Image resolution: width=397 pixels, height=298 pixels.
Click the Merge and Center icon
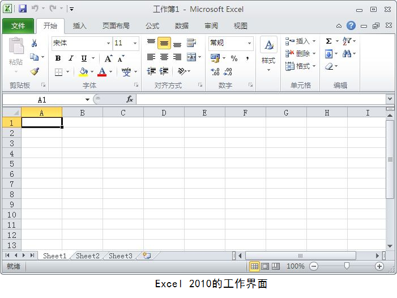point(191,57)
